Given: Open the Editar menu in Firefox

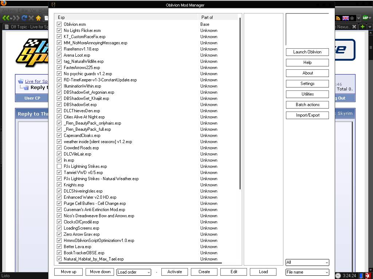Looking at the screenshot, I should (23, 11).
